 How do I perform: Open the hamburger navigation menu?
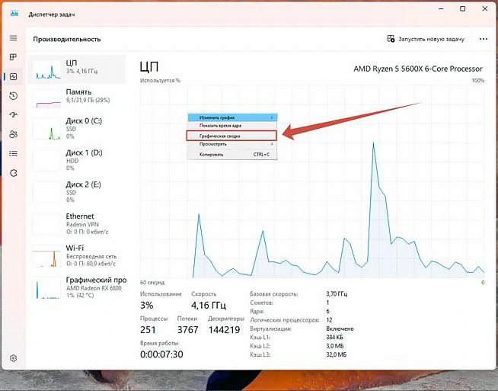pyautogui.click(x=13, y=38)
